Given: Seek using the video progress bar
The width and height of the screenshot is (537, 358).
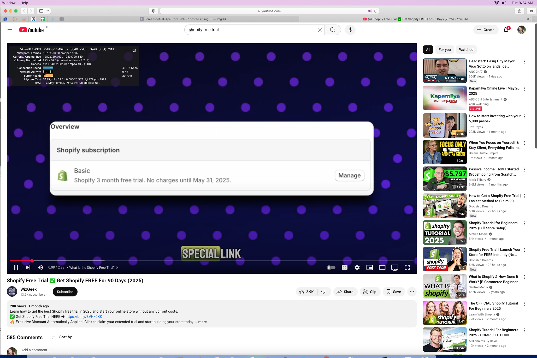Looking at the screenshot, I should tap(212, 261).
